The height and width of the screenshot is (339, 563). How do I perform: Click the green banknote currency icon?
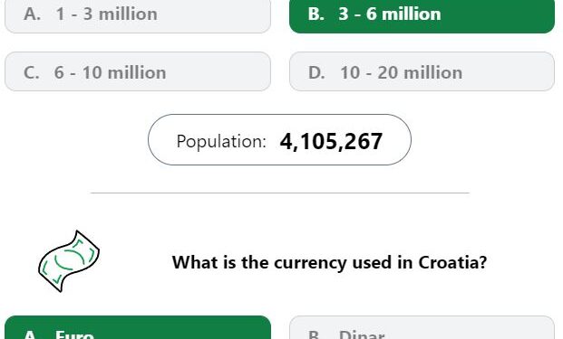coord(69,261)
